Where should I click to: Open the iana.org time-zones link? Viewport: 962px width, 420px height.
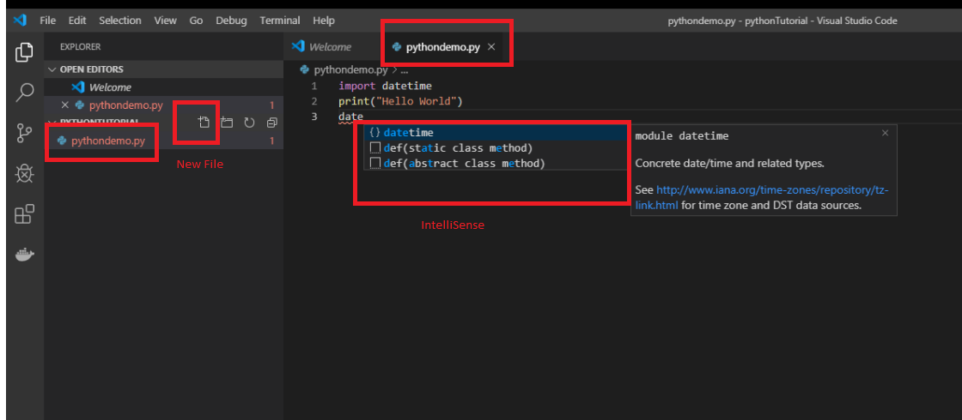pyautogui.click(x=771, y=189)
